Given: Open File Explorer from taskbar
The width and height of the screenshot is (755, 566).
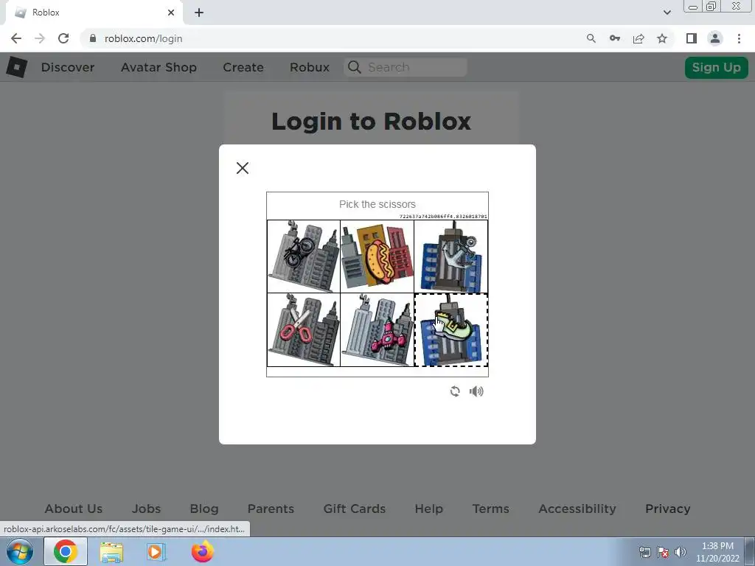Looking at the screenshot, I should pyautogui.click(x=111, y=551).
